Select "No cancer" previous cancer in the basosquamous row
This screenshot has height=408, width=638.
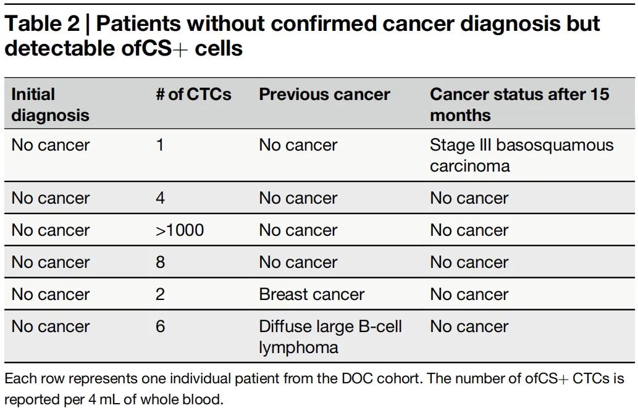point(298,145)
